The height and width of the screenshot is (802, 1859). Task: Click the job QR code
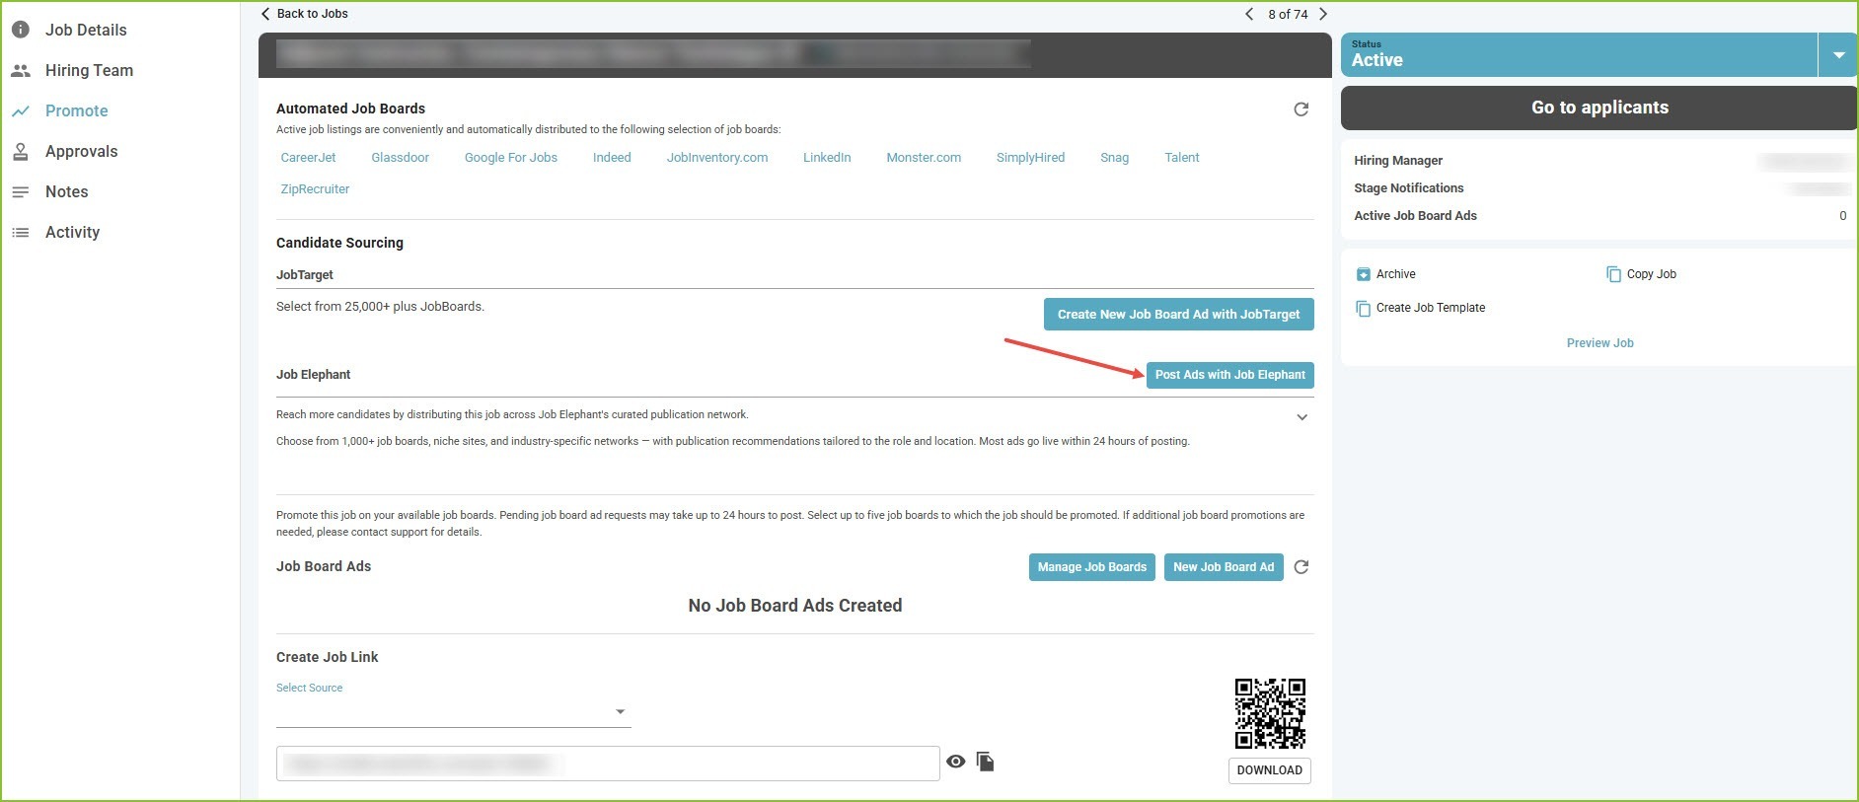1270,713
